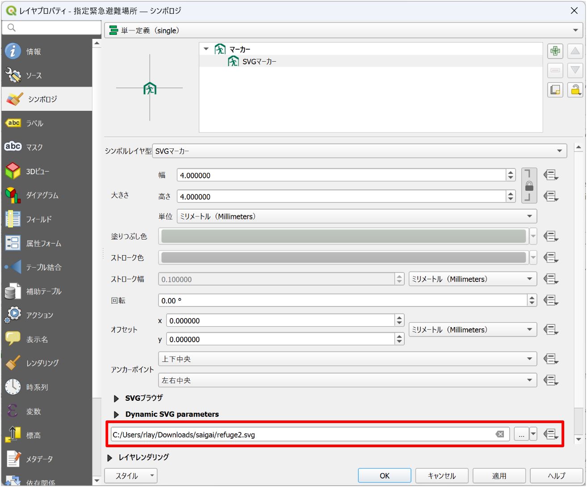Expand the レイヤレンダリング section

(110, 458)
